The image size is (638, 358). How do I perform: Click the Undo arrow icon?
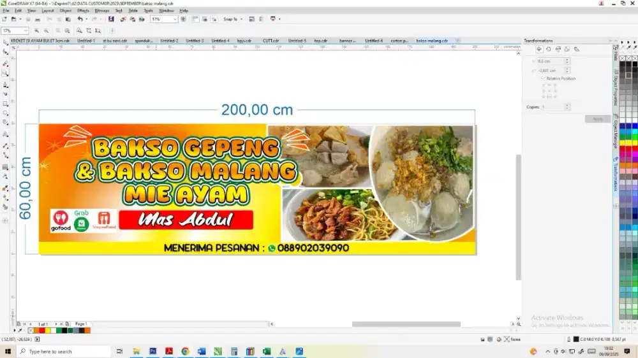pyautogui.click(x=80, y=19)
